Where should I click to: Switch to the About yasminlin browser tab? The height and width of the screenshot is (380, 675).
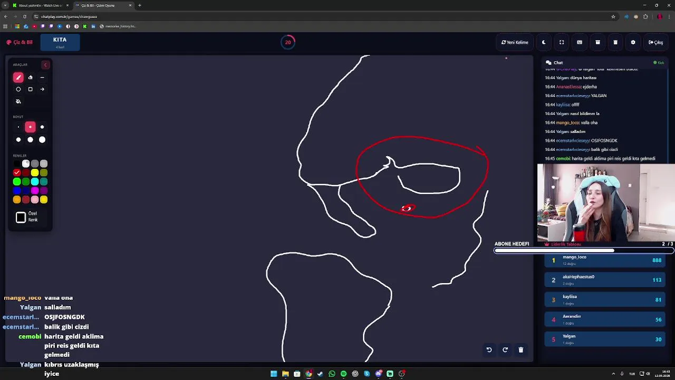40,5
